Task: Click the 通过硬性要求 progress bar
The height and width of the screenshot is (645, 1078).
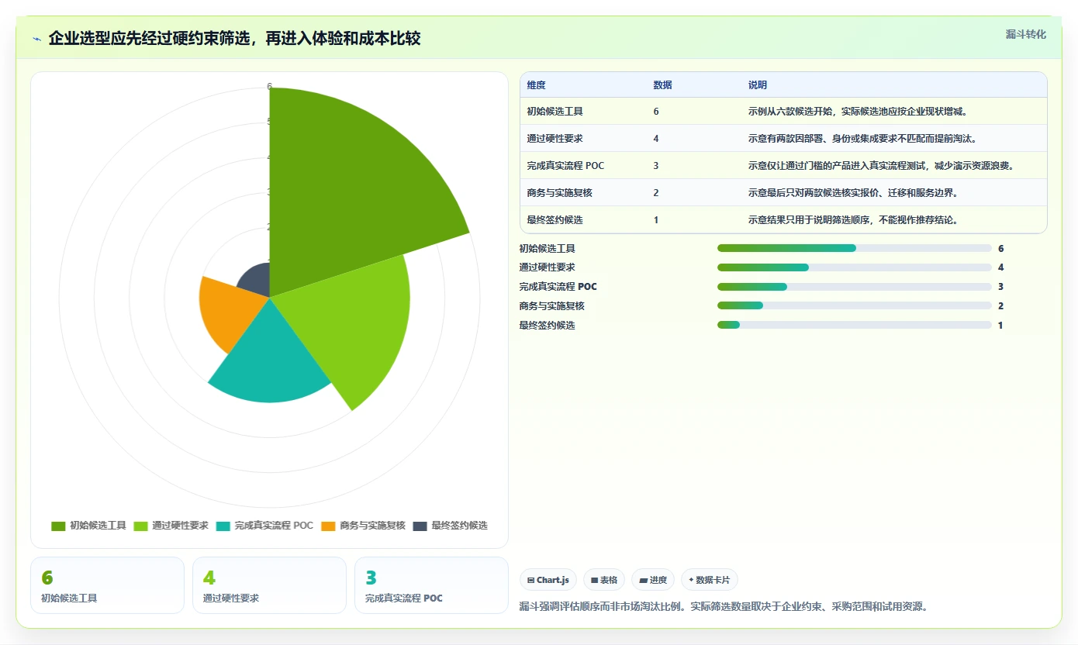Action: coord(854,267)
